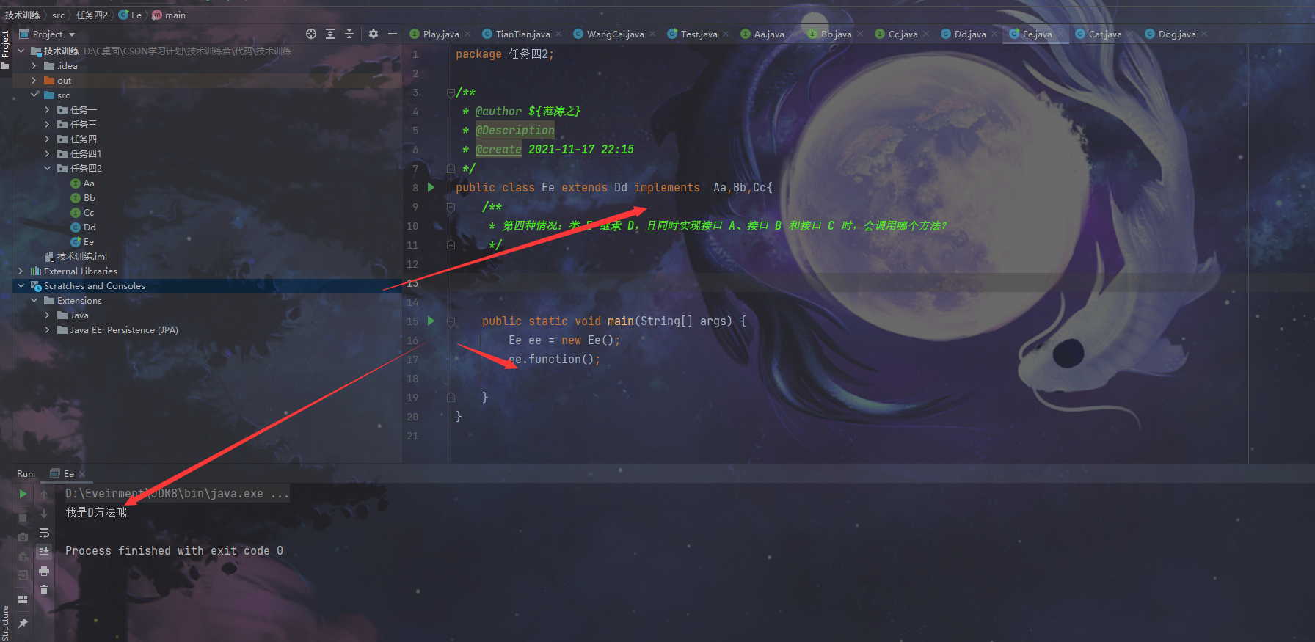Collapse the 任务四2 package
Viewport: 1315px width, 642px height.
click(x=47, y=168)
